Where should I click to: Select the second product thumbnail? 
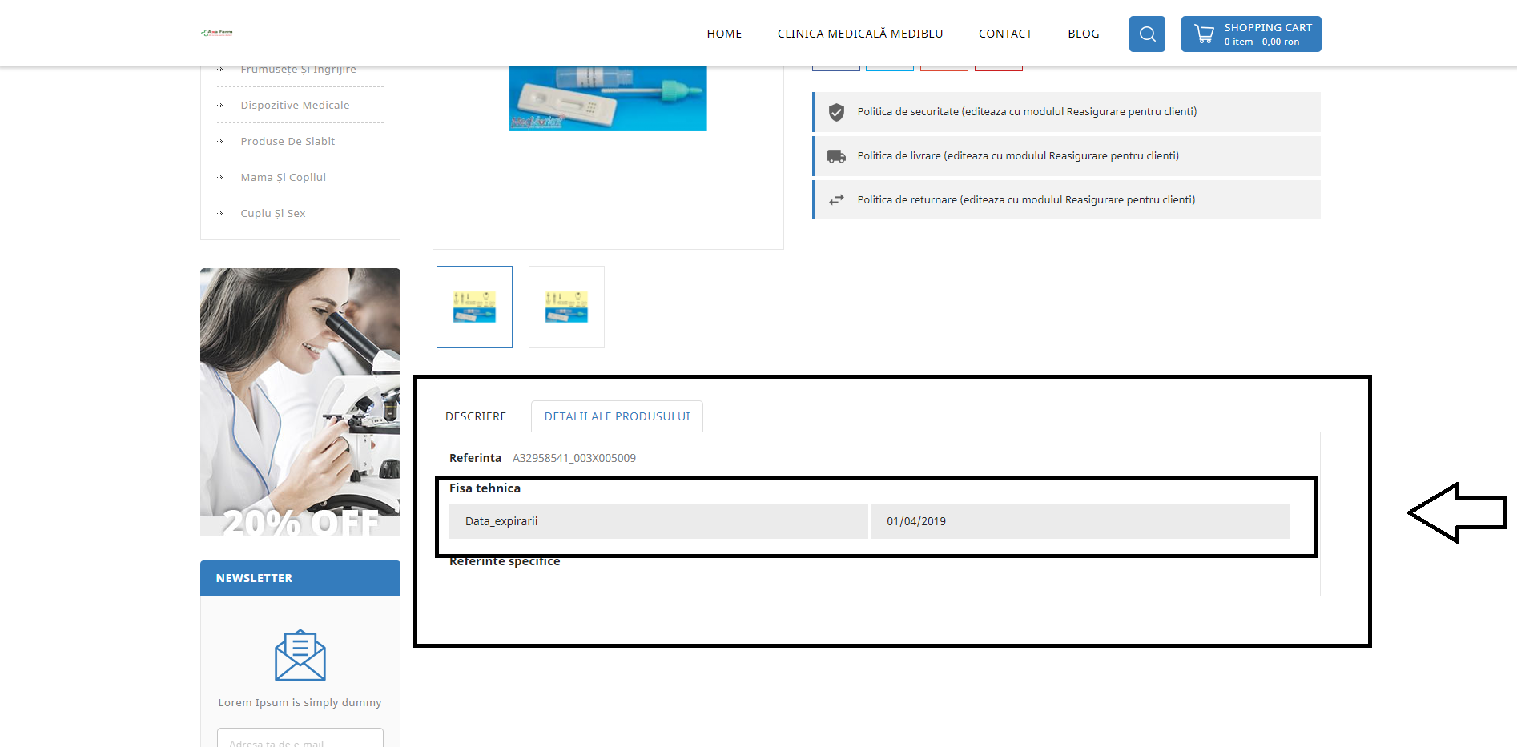pyautogui.click(x=566, y=307)
